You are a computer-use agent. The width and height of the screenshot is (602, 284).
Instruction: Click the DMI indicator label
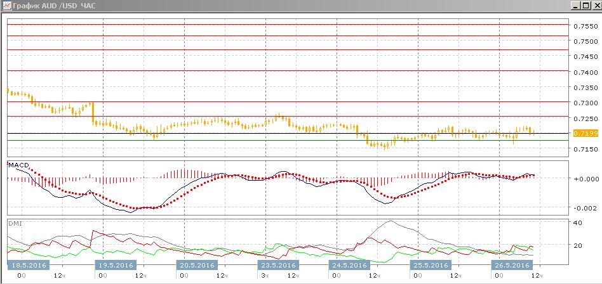[15, 223]
